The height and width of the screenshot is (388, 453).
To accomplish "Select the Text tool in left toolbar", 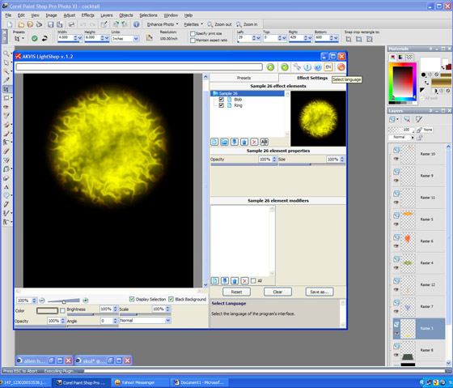I will click(x=6, y=187).
